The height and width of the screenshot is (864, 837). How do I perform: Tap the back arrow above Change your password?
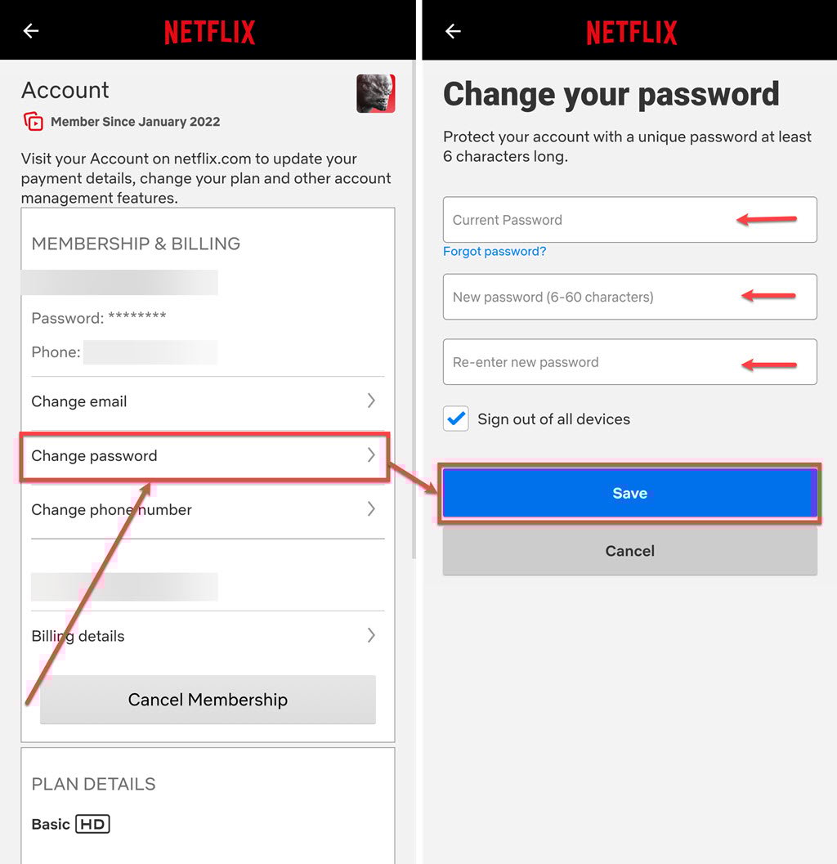(x=451, y=30)
